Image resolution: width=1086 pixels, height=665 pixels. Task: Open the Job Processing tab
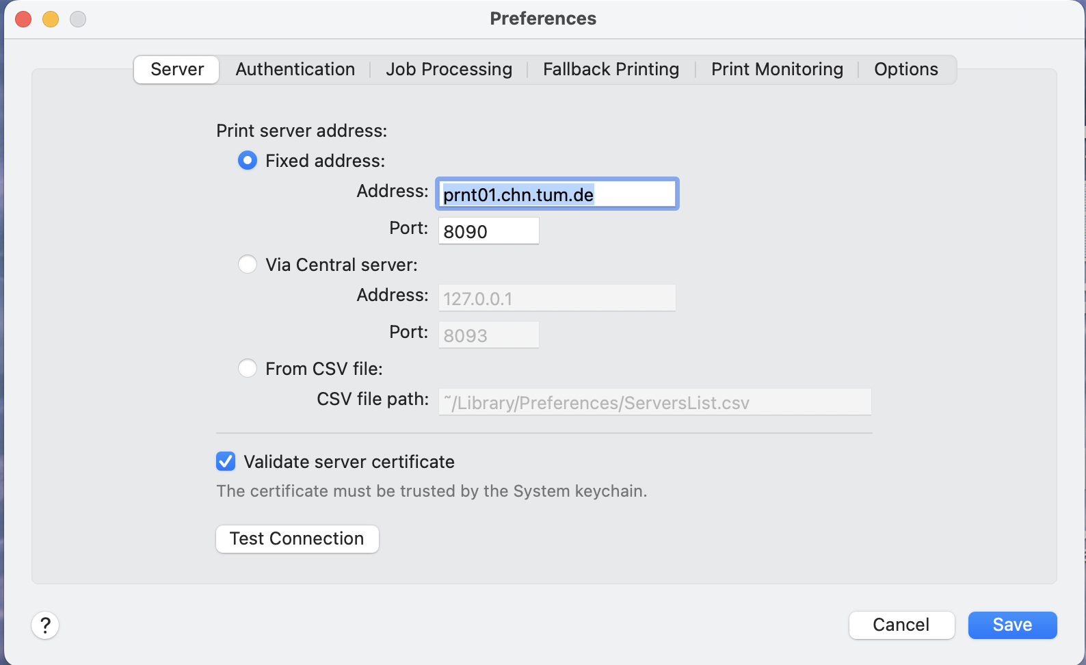(x=449, y=70)
